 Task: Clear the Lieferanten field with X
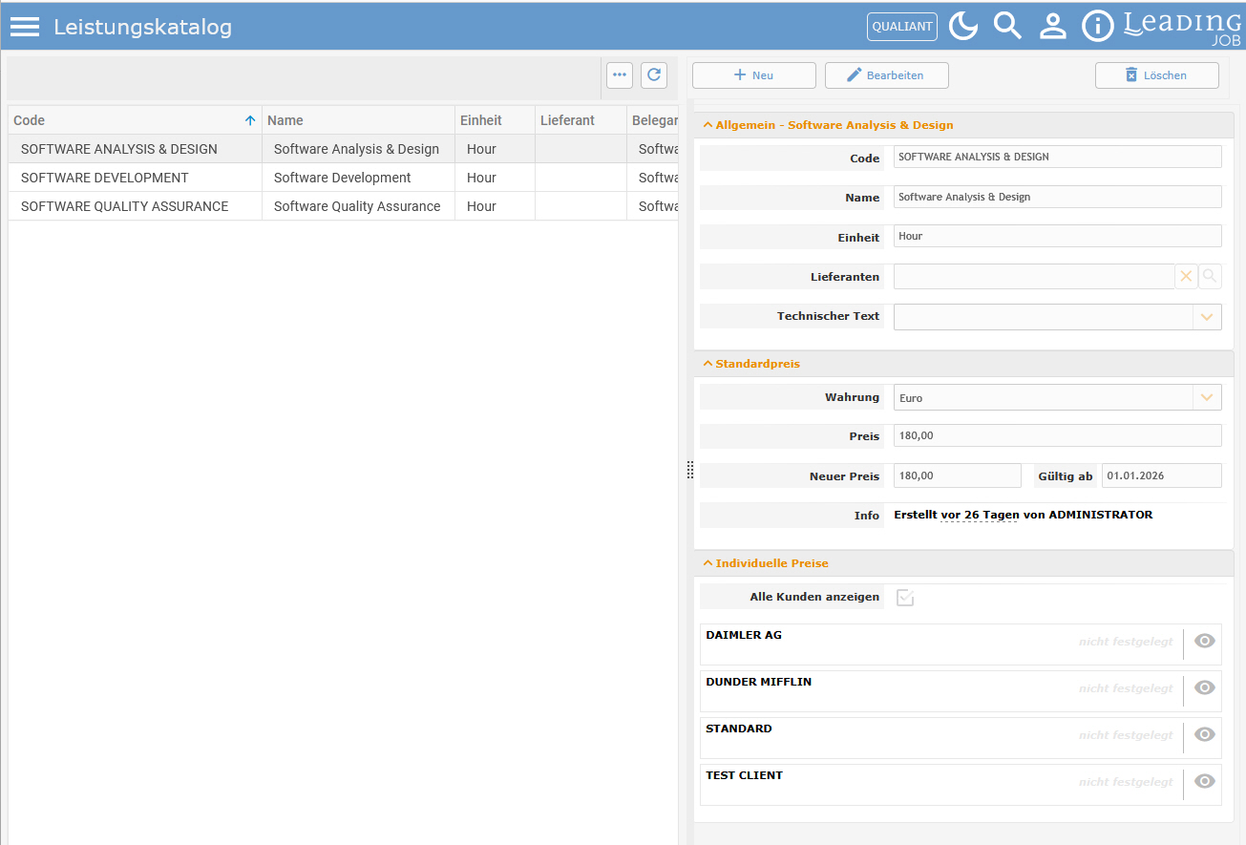1187,276
